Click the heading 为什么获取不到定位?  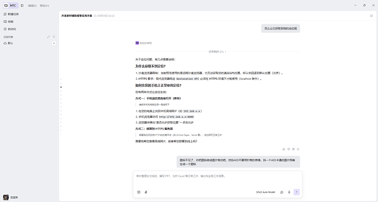coord(151,66)
